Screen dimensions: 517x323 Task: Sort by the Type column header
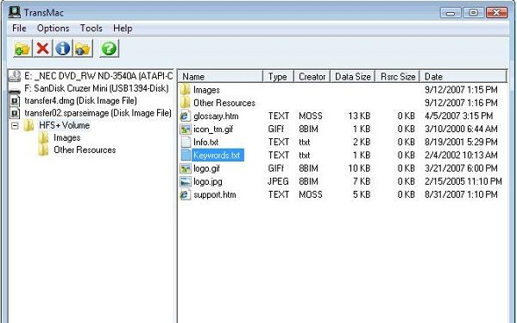tap(278, 77)
